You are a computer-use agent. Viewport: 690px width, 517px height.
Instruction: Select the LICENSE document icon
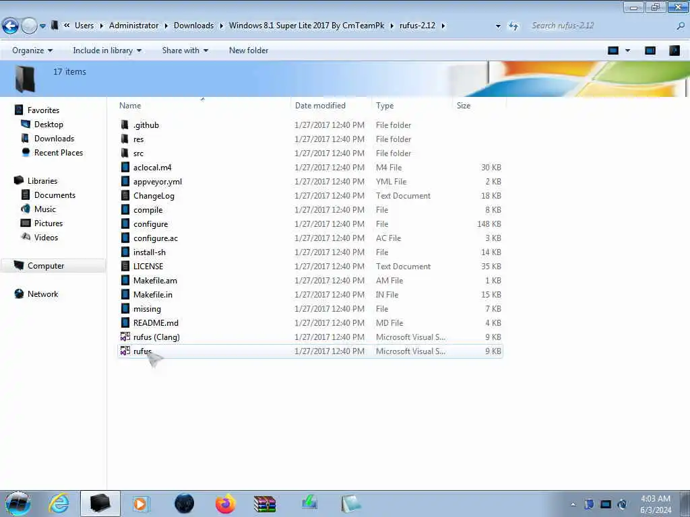click(x=125, y=267)
